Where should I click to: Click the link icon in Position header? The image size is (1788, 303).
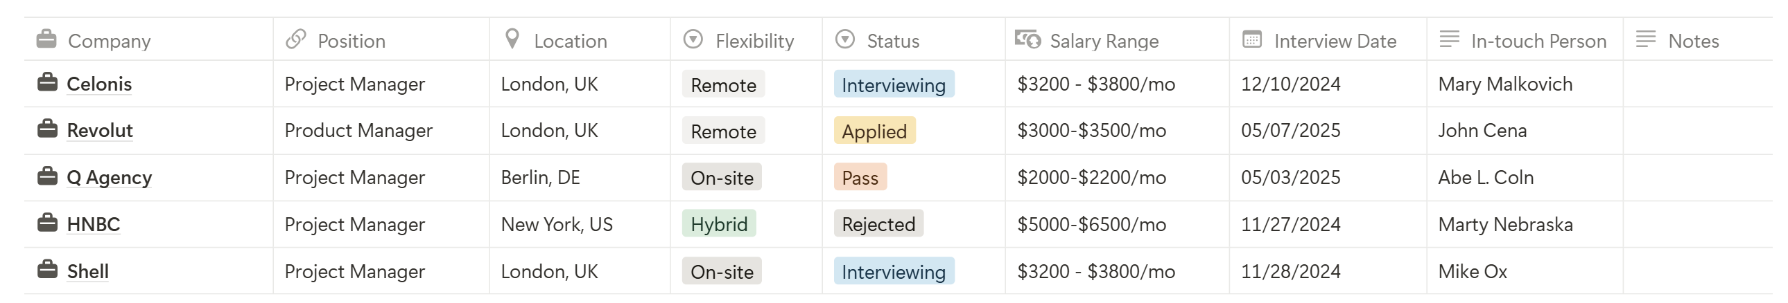coord(295,39)
